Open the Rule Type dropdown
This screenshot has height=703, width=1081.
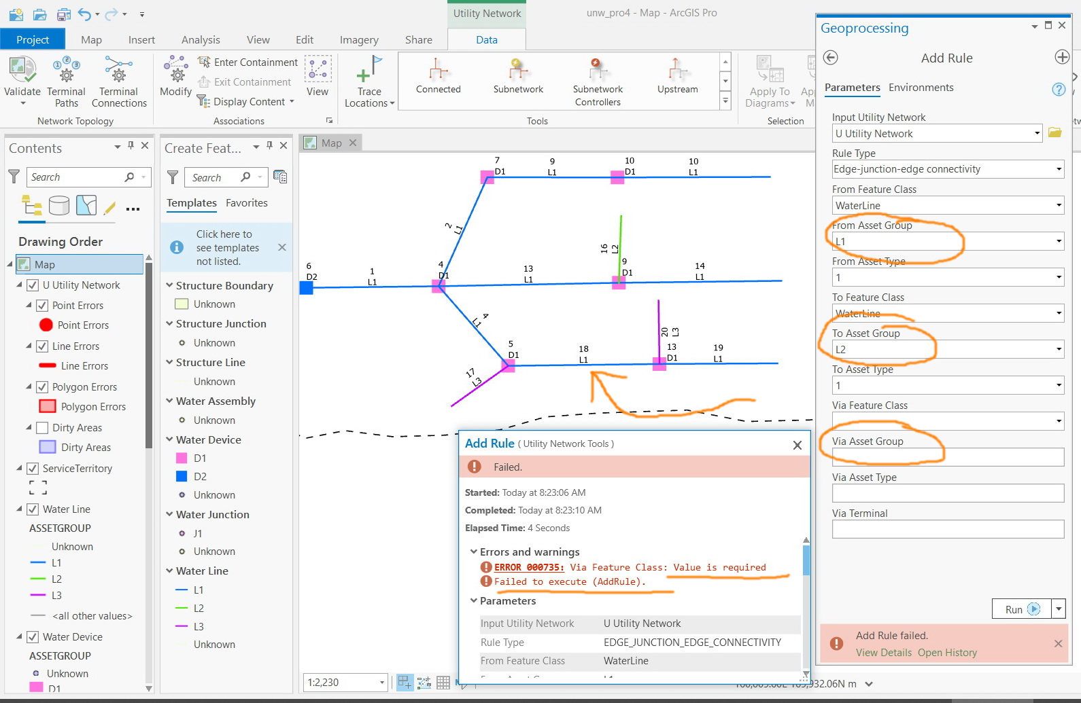pyautogui.click(x=1059, y=169)
